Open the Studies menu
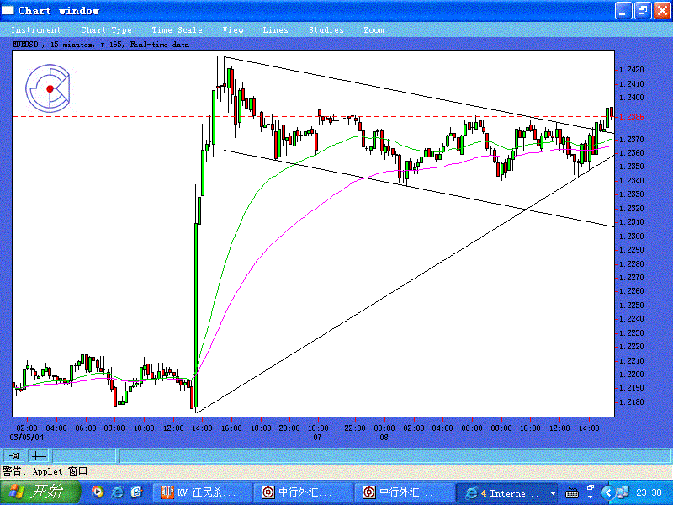 tap(326, 30)
